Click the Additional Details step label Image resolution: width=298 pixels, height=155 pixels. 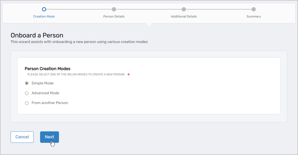point(184,16)
